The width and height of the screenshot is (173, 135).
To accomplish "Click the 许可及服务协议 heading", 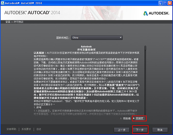I will pos(86,50).
